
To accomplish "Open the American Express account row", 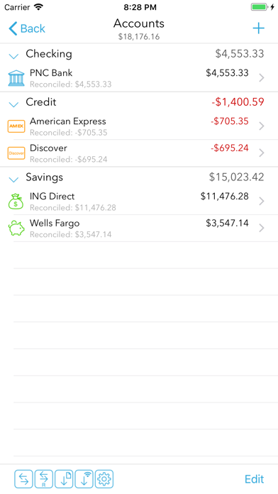I will [139, 126].
